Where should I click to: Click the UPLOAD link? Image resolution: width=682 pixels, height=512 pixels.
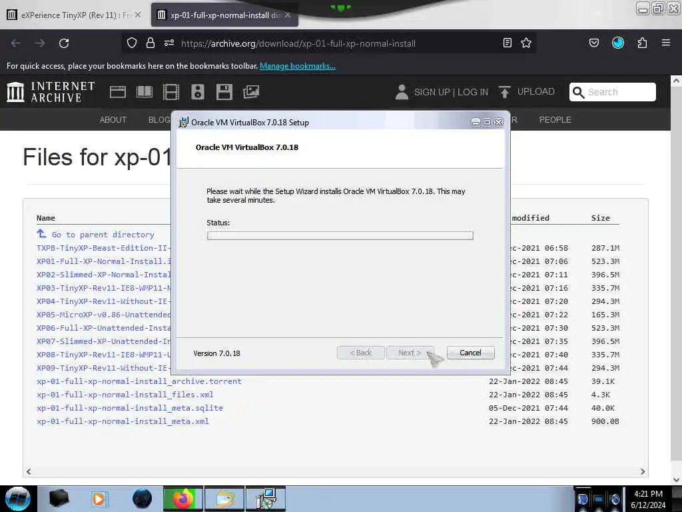(536, 91)
